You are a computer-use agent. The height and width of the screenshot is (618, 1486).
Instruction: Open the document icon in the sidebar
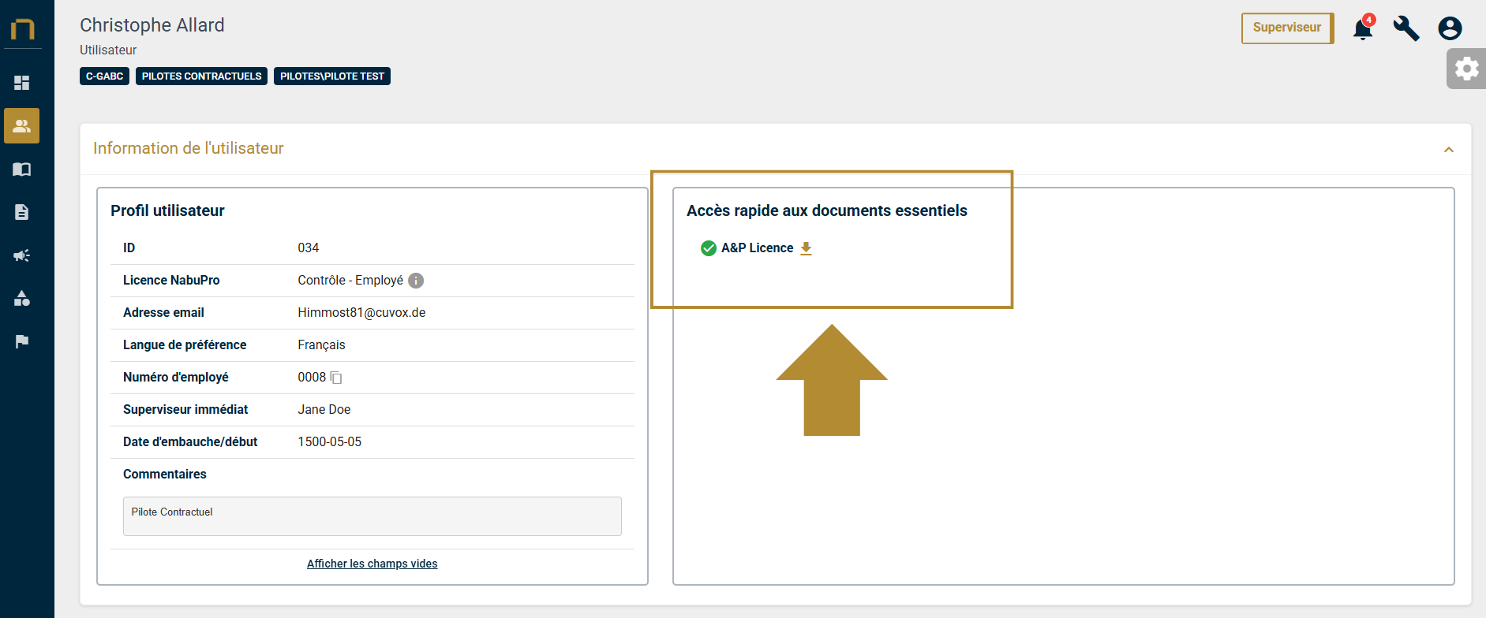click(22, 212)
